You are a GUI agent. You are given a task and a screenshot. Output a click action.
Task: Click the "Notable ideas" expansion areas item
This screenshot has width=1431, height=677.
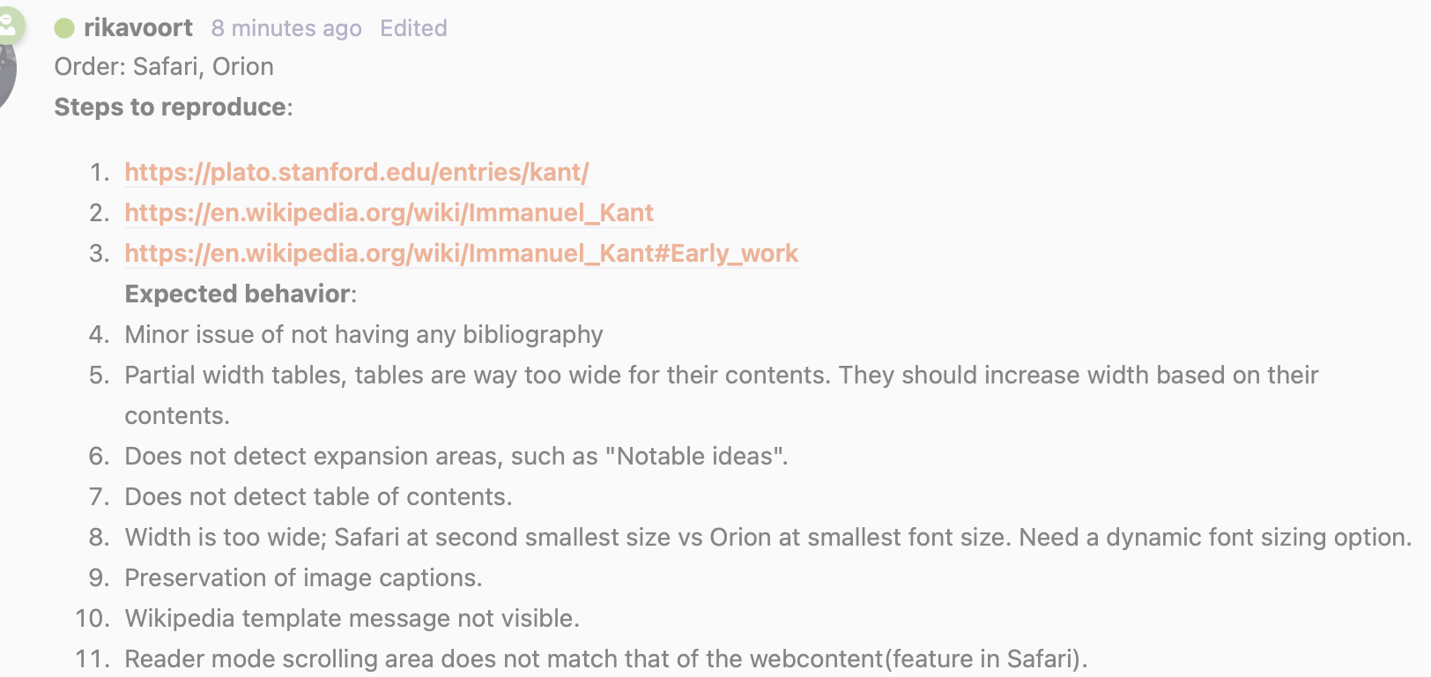(456, 456)
